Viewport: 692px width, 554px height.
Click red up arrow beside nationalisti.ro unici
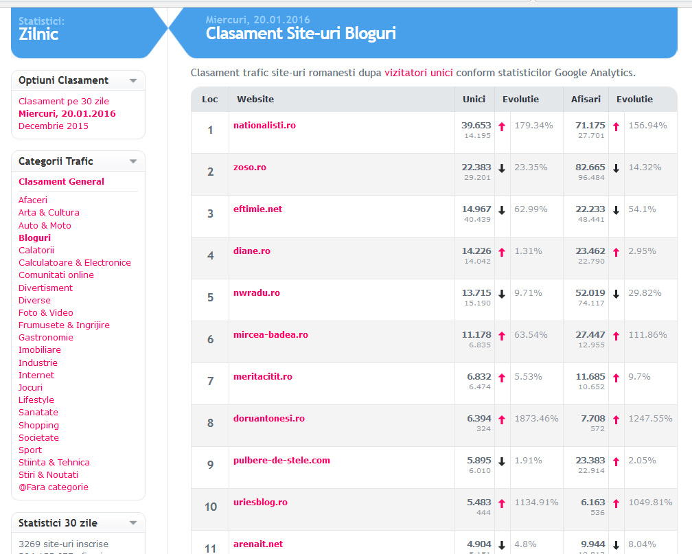[502, 127]
